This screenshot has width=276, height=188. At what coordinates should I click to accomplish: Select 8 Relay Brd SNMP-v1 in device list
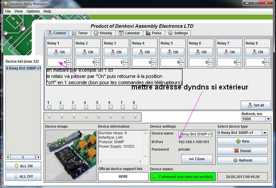pyautogui.click(x=23, y=68)
